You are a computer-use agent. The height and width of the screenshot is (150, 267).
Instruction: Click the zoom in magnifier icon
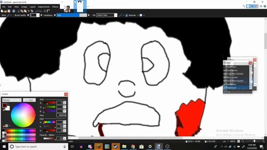263,141
